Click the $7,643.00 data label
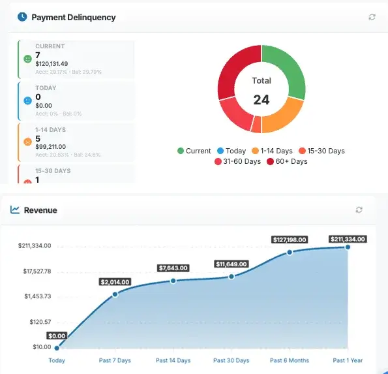Image resolution: width=388 pixels, height=374 pixels. click(x=173, y=268)
